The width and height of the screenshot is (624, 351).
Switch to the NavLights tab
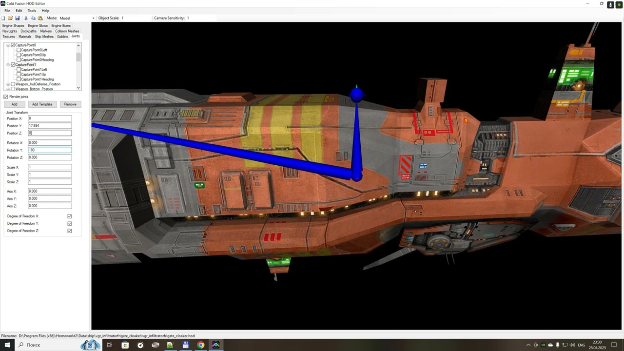click(x=10, y=31)
